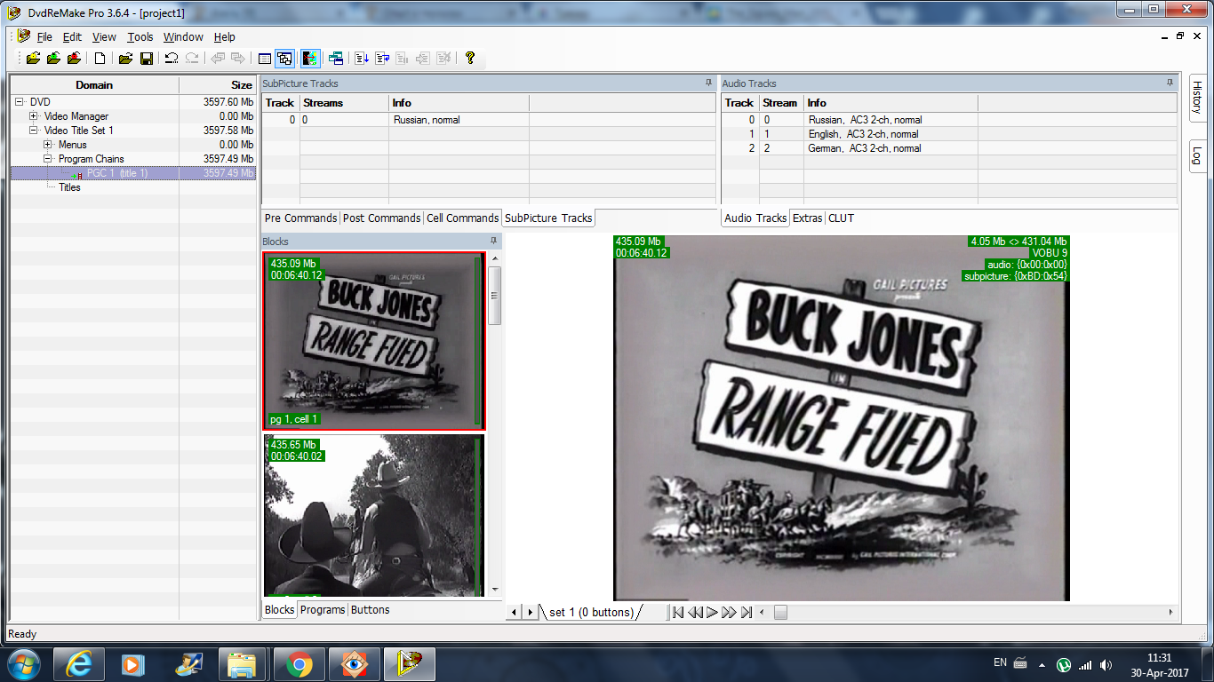
Task: Select the cowboy block thumbnail 435.65 Mb
Action: pos(374,516)
